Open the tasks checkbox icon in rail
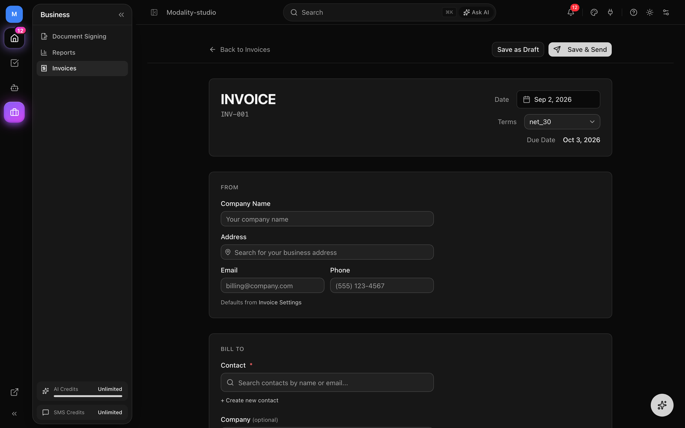This screenshot has width=685, height=428. click(14, 63)
